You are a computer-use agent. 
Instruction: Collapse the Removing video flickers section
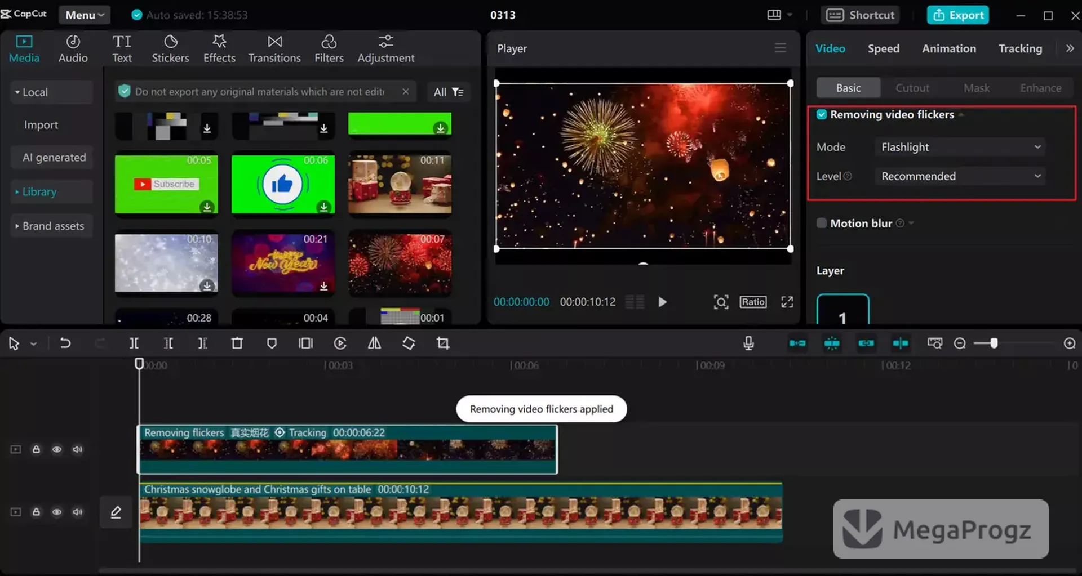[x=961, y=115]
